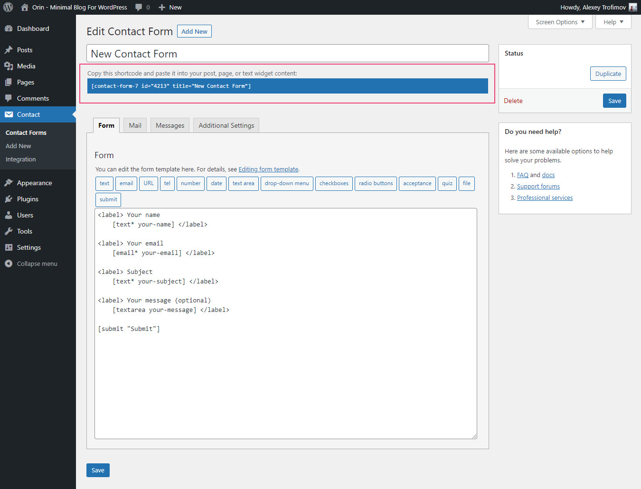
Task: Open the Additional Settings tab
Action: coord(226,125)
